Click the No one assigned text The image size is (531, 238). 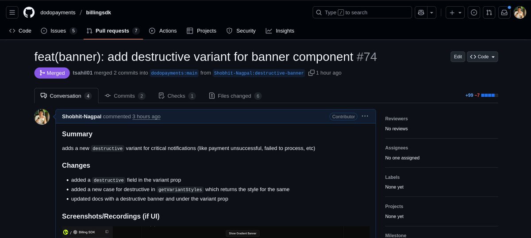click(402, 158)
